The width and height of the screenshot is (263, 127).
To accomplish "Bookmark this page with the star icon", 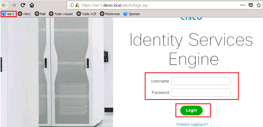I will pyautogui.click(x=259, y=5).
